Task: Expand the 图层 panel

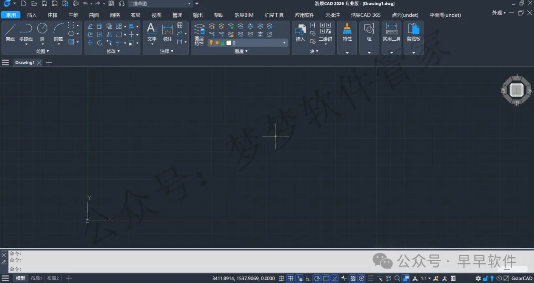Action: [241, 51]
